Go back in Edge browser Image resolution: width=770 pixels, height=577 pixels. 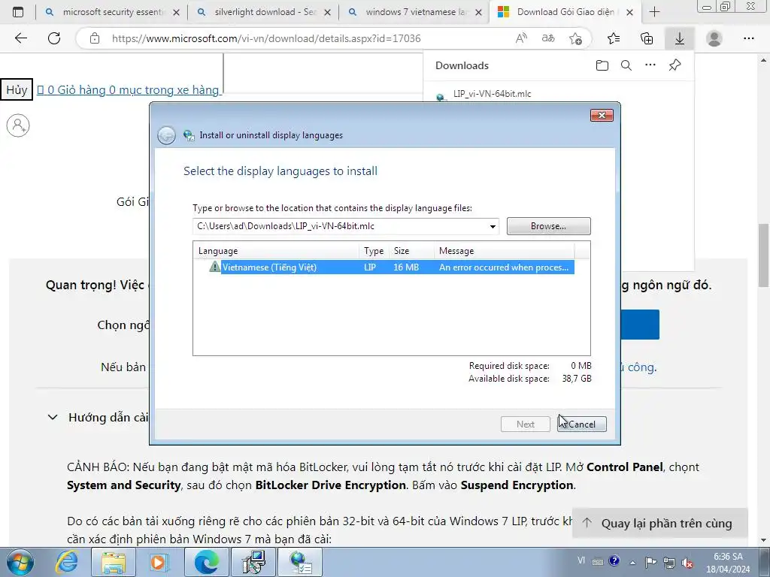[x=20, y=38]
